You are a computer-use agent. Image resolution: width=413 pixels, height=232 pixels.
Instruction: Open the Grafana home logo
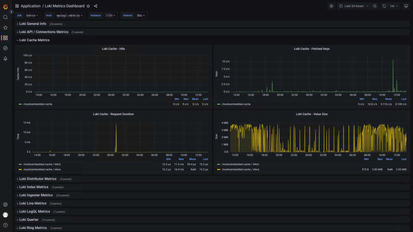coord(5,7)
